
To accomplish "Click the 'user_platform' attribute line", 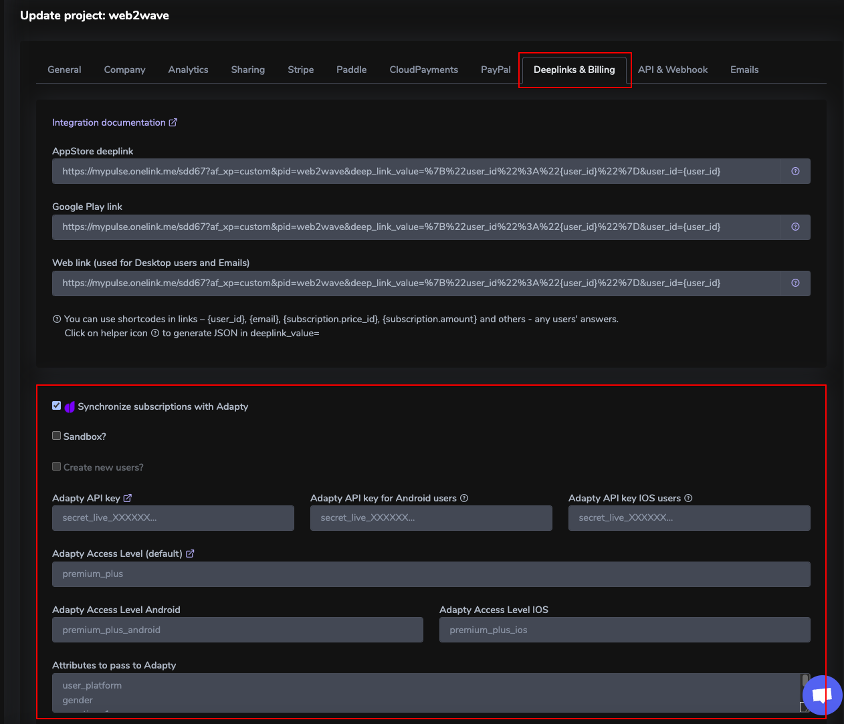I will [x=92, y=685].
